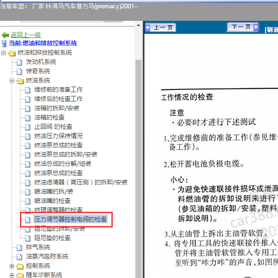Click the 燃油系统 open folder icon

[20, 81]
